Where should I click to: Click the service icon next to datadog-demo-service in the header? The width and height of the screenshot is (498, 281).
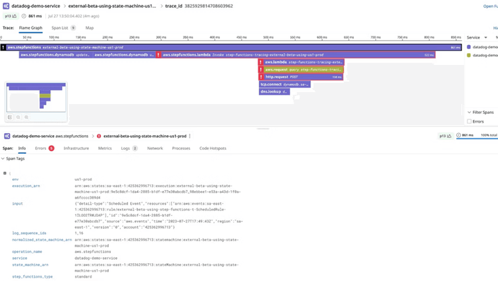tap(6, 6)
